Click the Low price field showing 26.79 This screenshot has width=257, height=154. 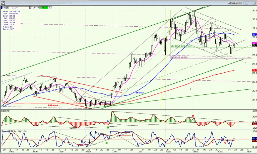[35, 8]
